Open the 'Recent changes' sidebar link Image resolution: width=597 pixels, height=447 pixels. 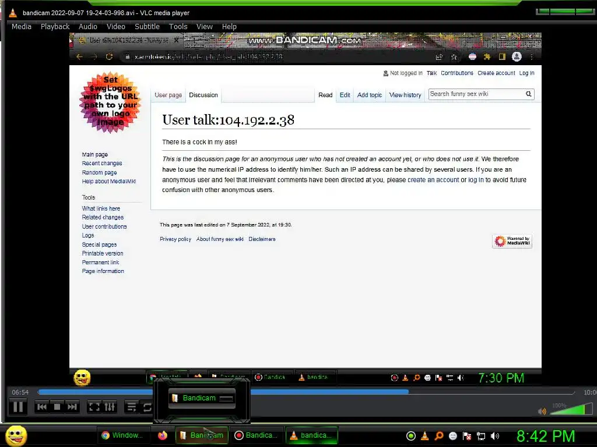102,164
